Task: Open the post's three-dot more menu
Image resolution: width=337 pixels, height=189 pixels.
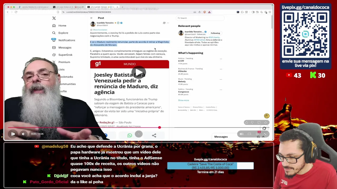Action: tap(168, 23)
